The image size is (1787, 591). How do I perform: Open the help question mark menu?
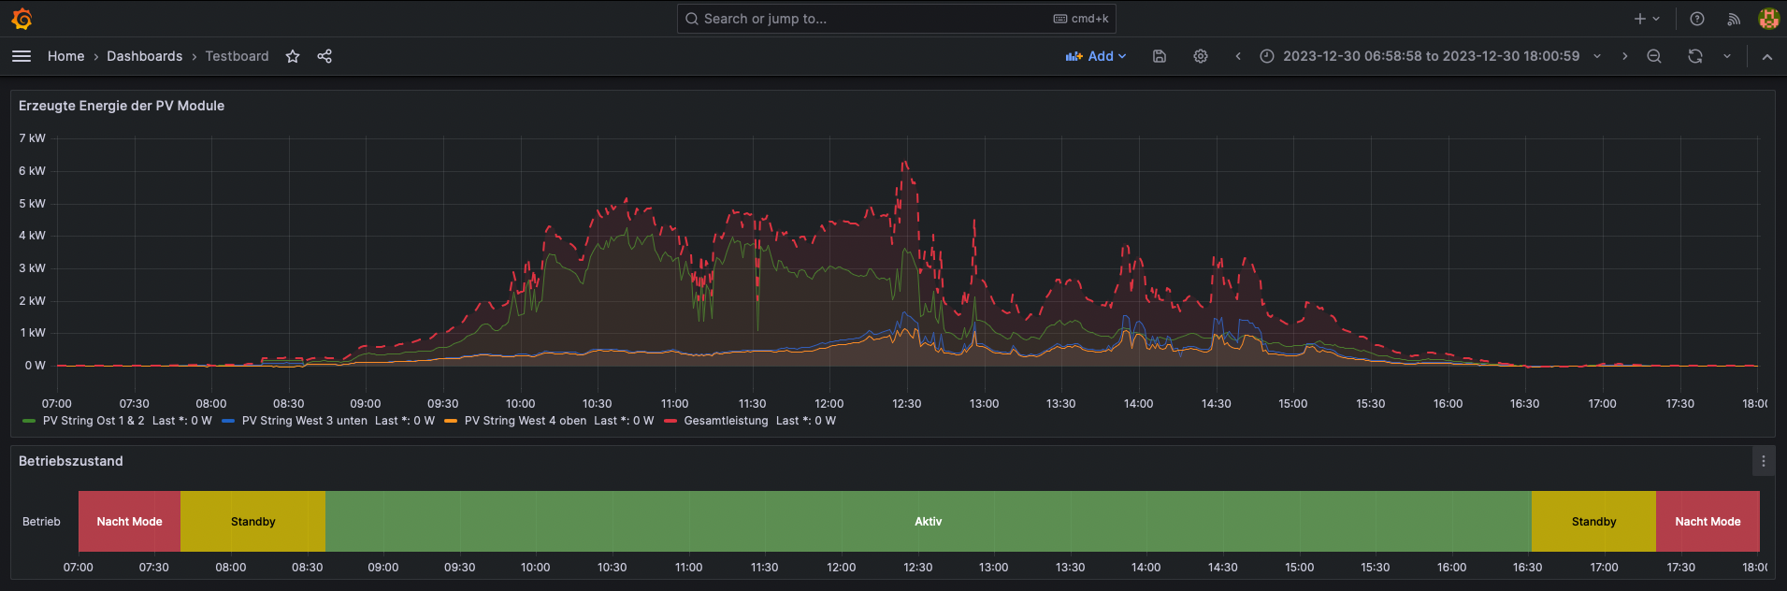point(1697,19)
